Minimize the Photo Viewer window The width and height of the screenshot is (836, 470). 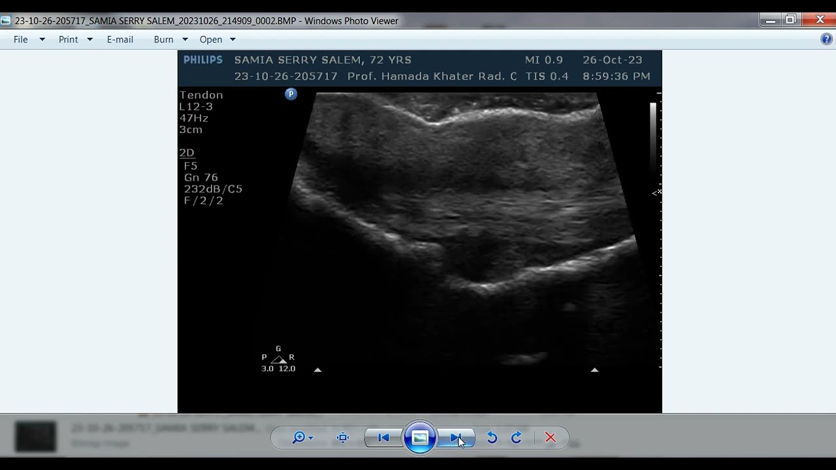pyautogui.click(x=771, y=20)
